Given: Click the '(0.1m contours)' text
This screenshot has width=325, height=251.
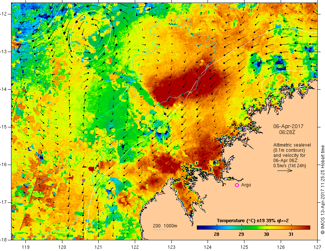Looking at the screenshot, I should tap(289, 150).
